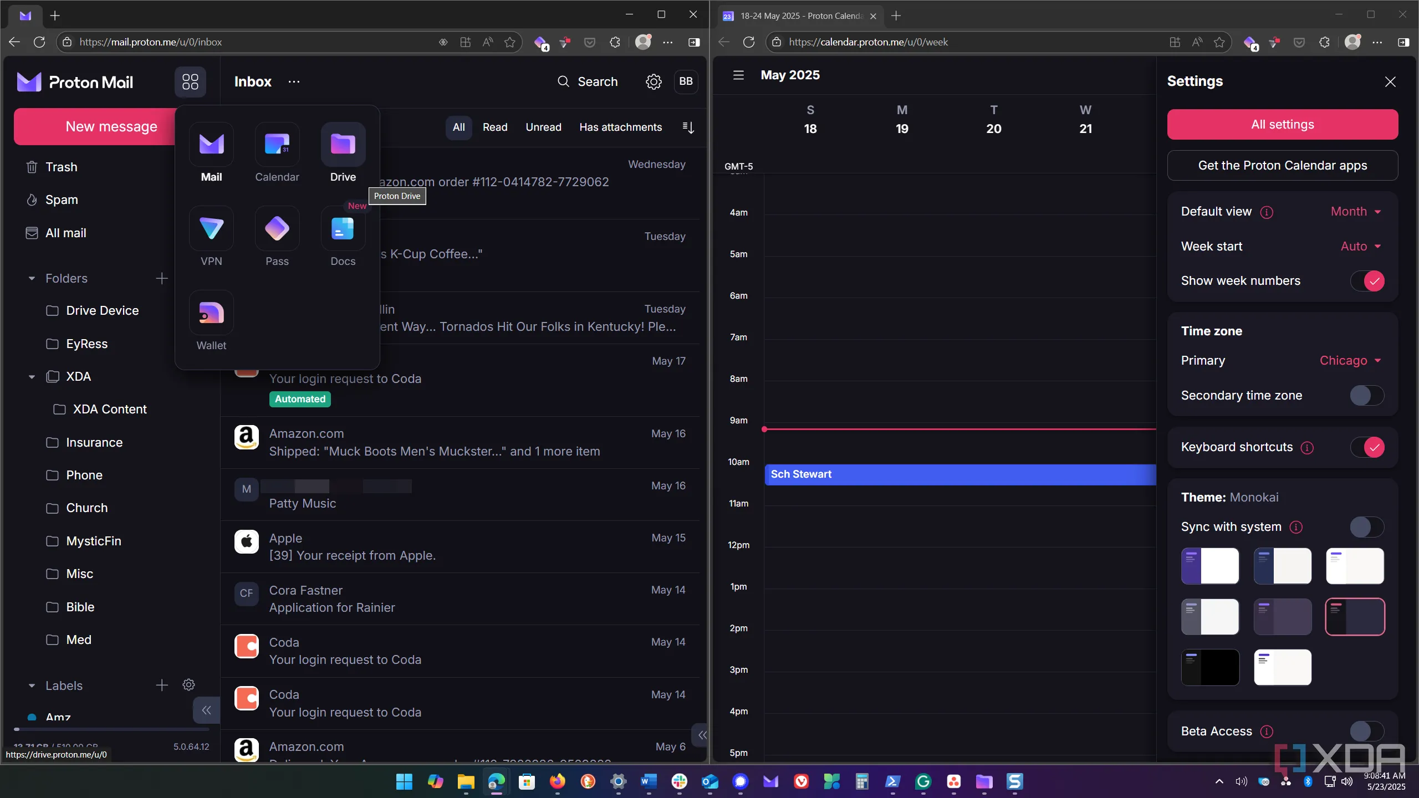Viewport: 1419px width, 798px height.
Task: Open Proton Mail settings gear
Action: (x=654, y=81)
